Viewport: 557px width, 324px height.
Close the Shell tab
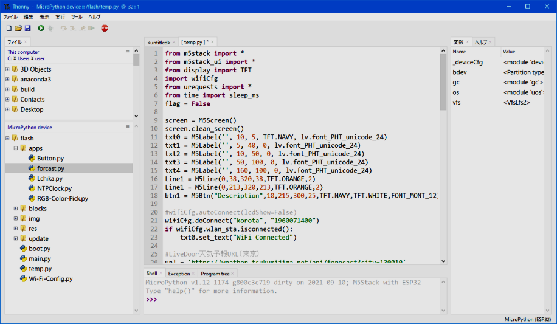pos(161,274)
